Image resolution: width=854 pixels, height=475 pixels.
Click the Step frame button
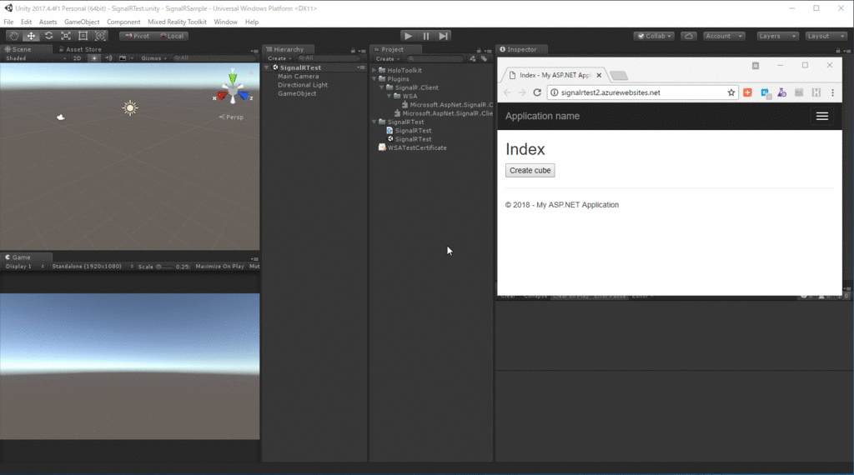444,36
